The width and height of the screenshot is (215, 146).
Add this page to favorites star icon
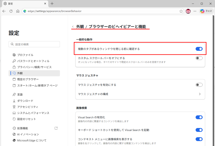181,11
